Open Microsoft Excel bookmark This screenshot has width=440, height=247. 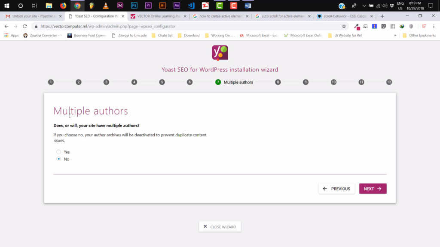(x=259, y=35)
